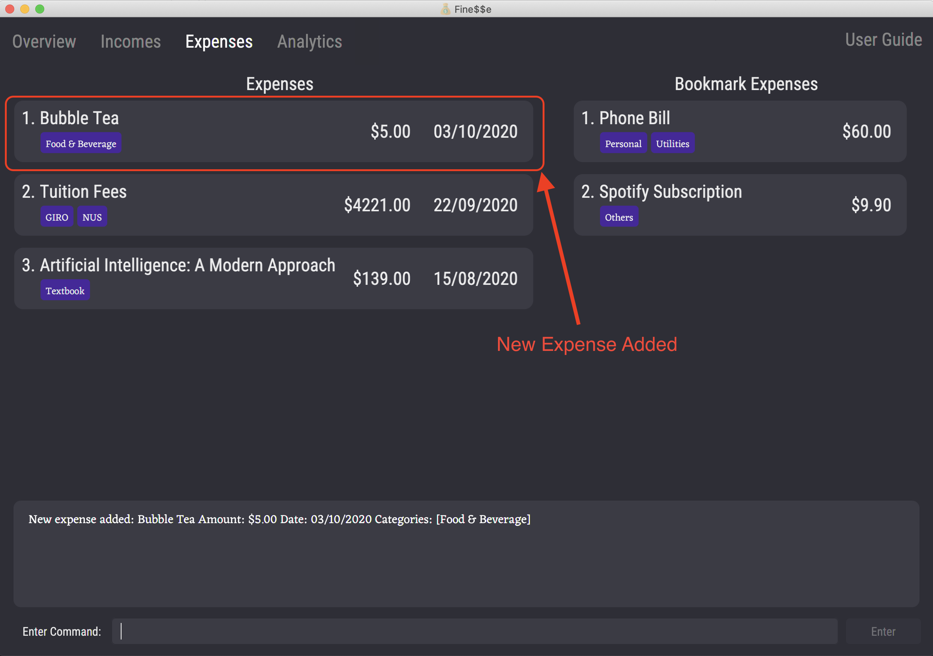Screen dimensions: 933x656
Task: Click the Expenses list heading
Action: pyautogui.click(x=280, y=84)
